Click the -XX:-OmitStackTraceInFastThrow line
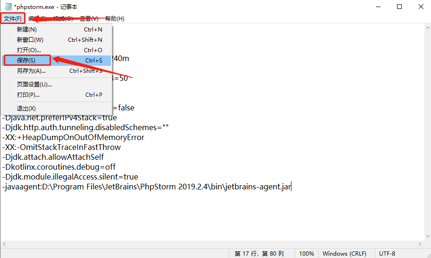 62,148
